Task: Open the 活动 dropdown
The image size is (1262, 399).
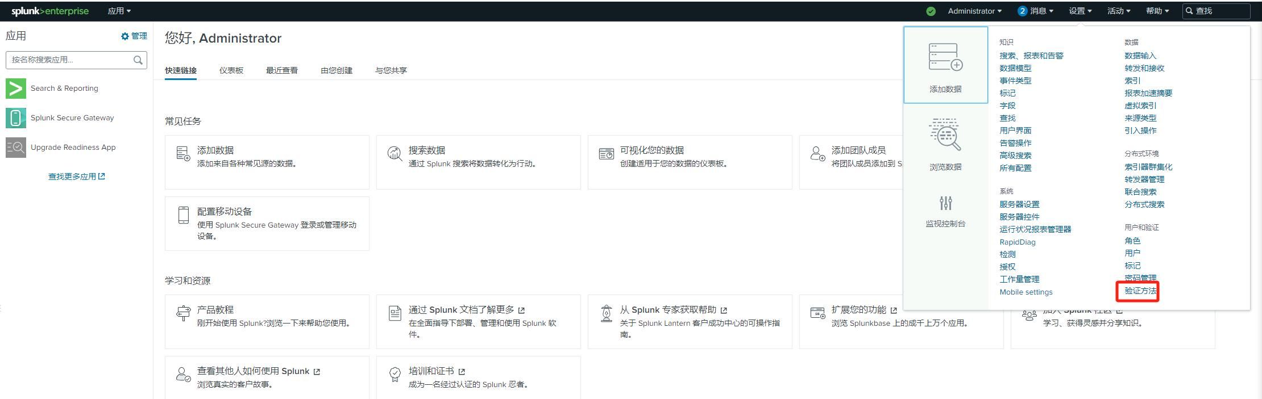Action: click(x=1118, y=11)
